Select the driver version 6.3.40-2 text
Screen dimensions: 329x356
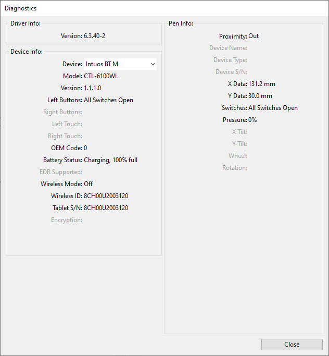click(98, 36)
